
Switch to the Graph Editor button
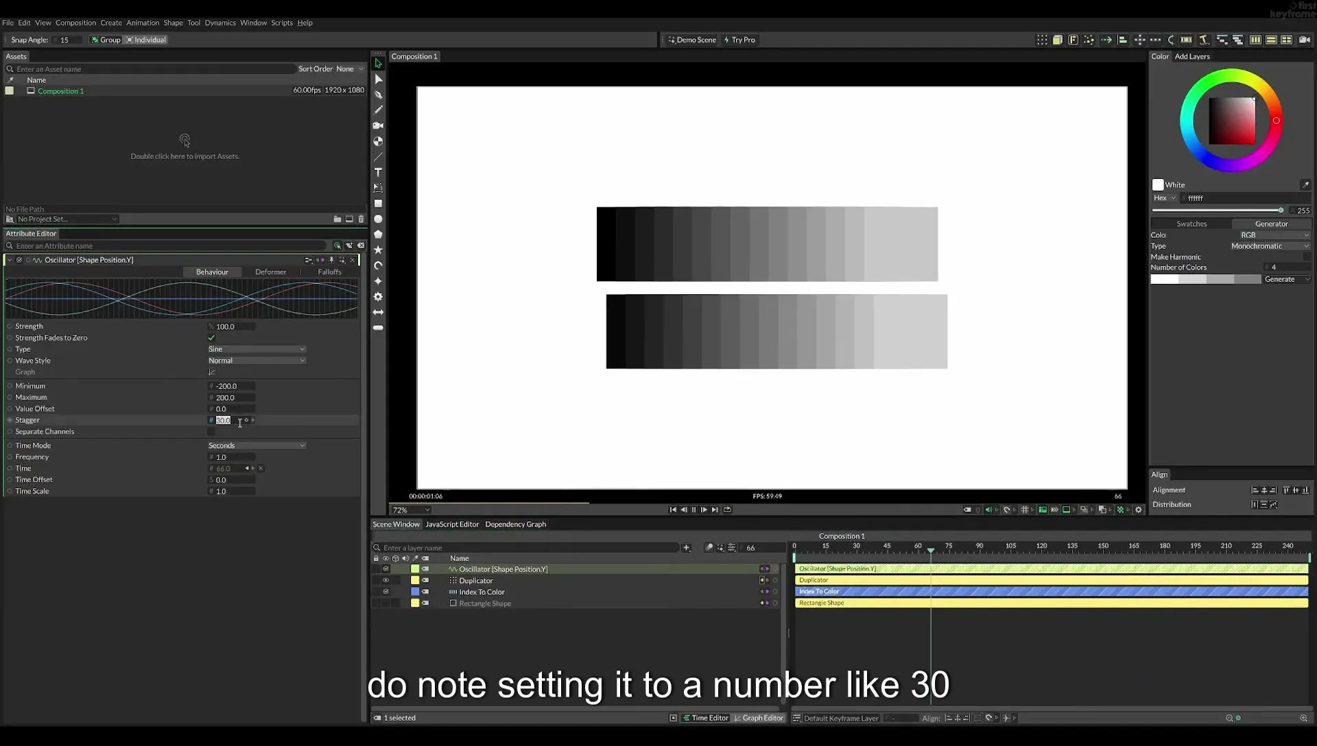click(x=759, y=719)
